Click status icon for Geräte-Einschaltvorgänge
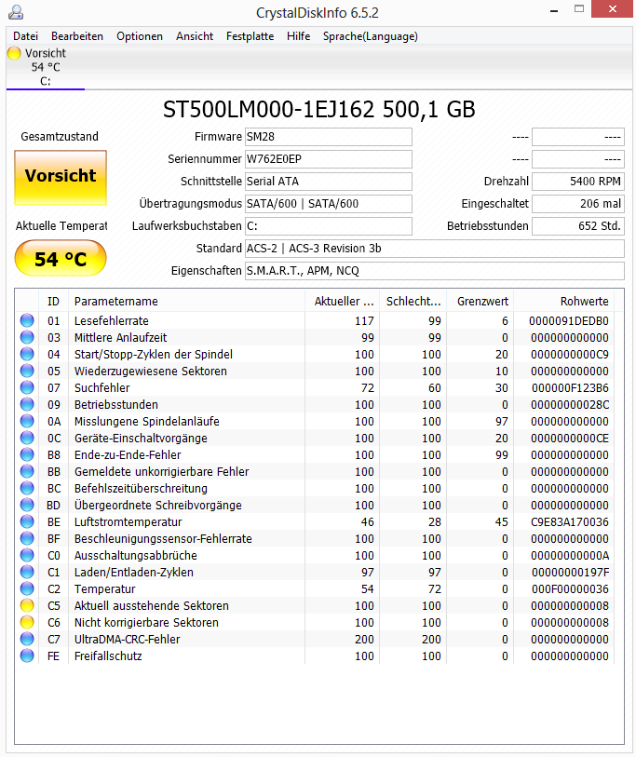 (x=27, y=438)
